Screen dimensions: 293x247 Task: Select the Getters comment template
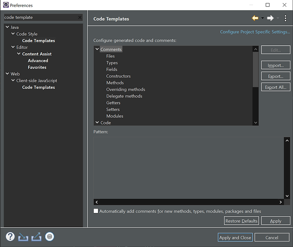tap(113, 103)
